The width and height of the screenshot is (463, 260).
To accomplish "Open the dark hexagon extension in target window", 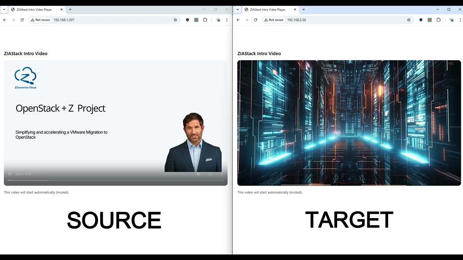I will pyautogui.click(x=421, y=20).
